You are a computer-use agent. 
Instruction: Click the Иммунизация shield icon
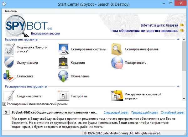point(9,63)
